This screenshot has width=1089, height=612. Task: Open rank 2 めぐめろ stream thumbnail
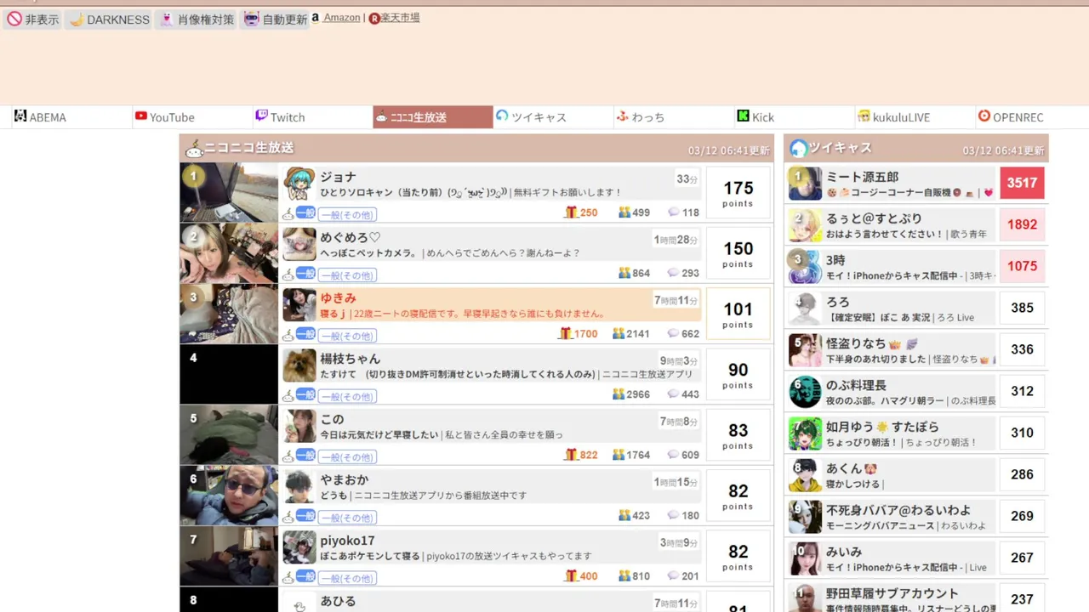click(x=229, y=253)
